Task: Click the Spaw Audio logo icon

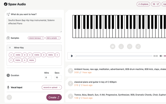Action: [x=6, y=4]
